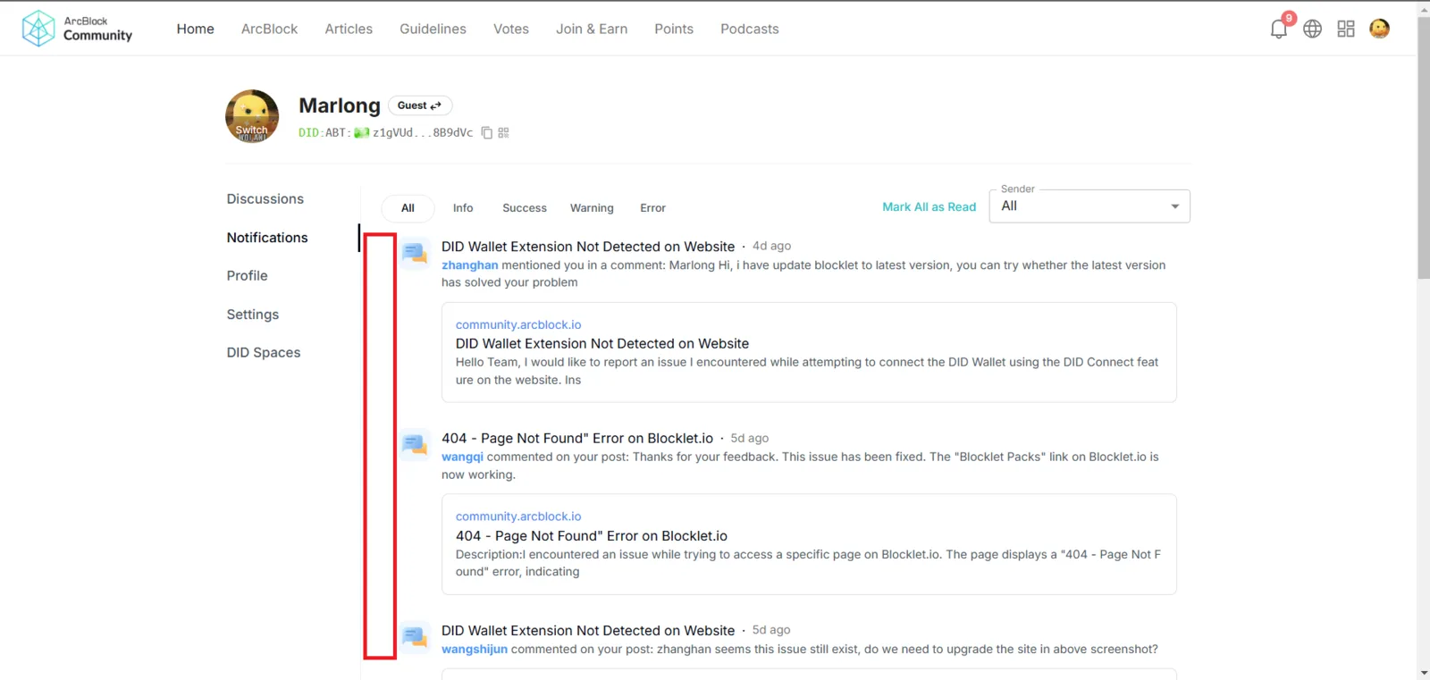This screenshot has height=680, width=1430.
Task: Open the notification bell icon
Action: [1278, 29]
